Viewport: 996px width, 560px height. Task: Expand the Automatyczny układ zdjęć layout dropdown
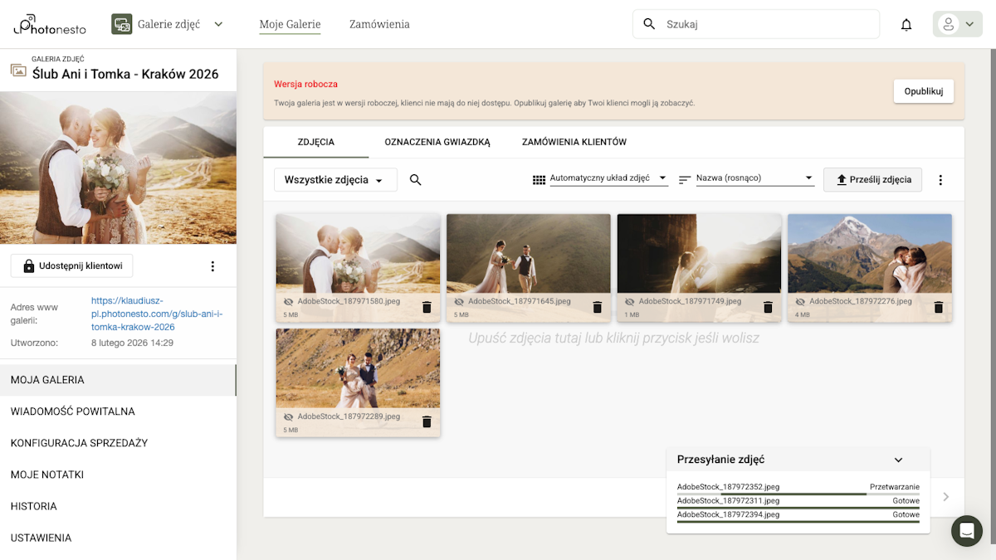(x=608, y=178)
